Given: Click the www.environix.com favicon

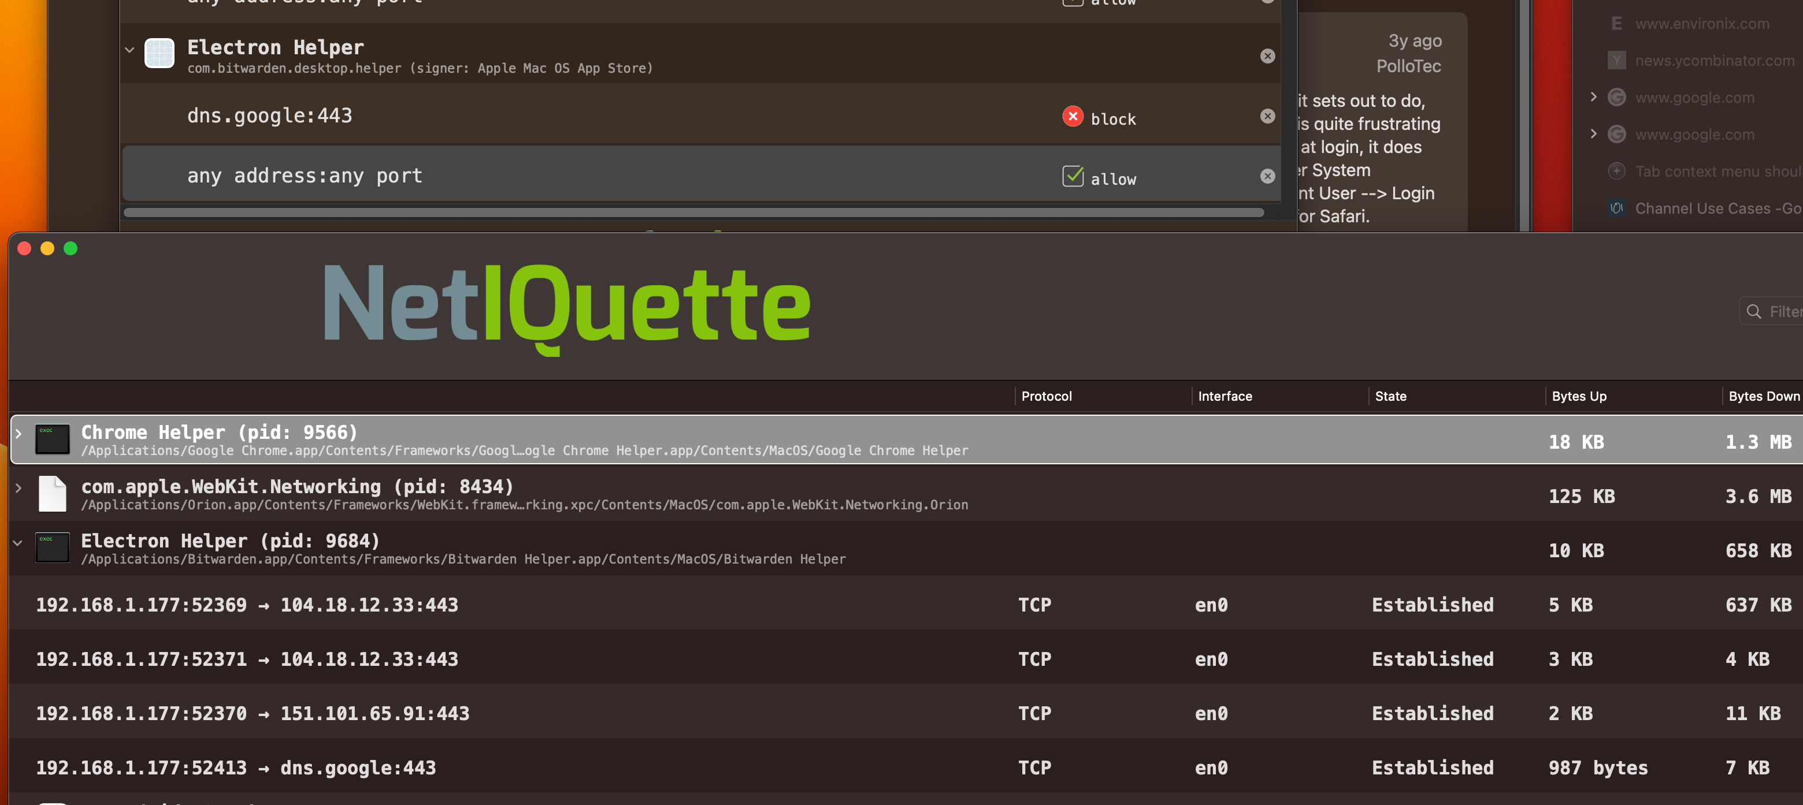Looking at the screenshot, I should coord(1617,23).
